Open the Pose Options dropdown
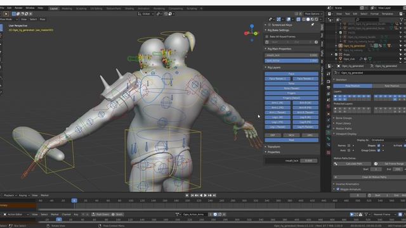The height and width of the screenshot is (228, 406). [x=313, y=14]
